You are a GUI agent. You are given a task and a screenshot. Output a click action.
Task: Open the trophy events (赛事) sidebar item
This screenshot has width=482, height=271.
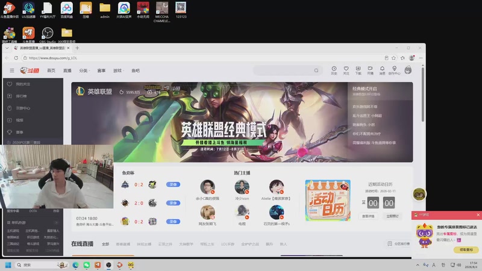pyautogui.click(x=19, y=132)
